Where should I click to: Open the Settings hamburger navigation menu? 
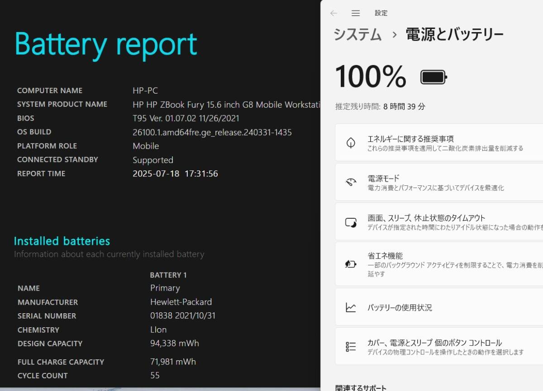click(356, 13)
